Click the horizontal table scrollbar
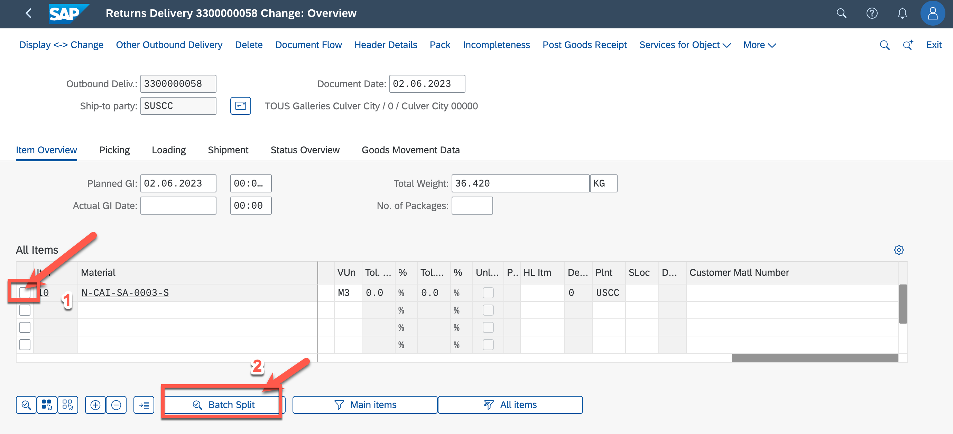 tap(815, 358)
